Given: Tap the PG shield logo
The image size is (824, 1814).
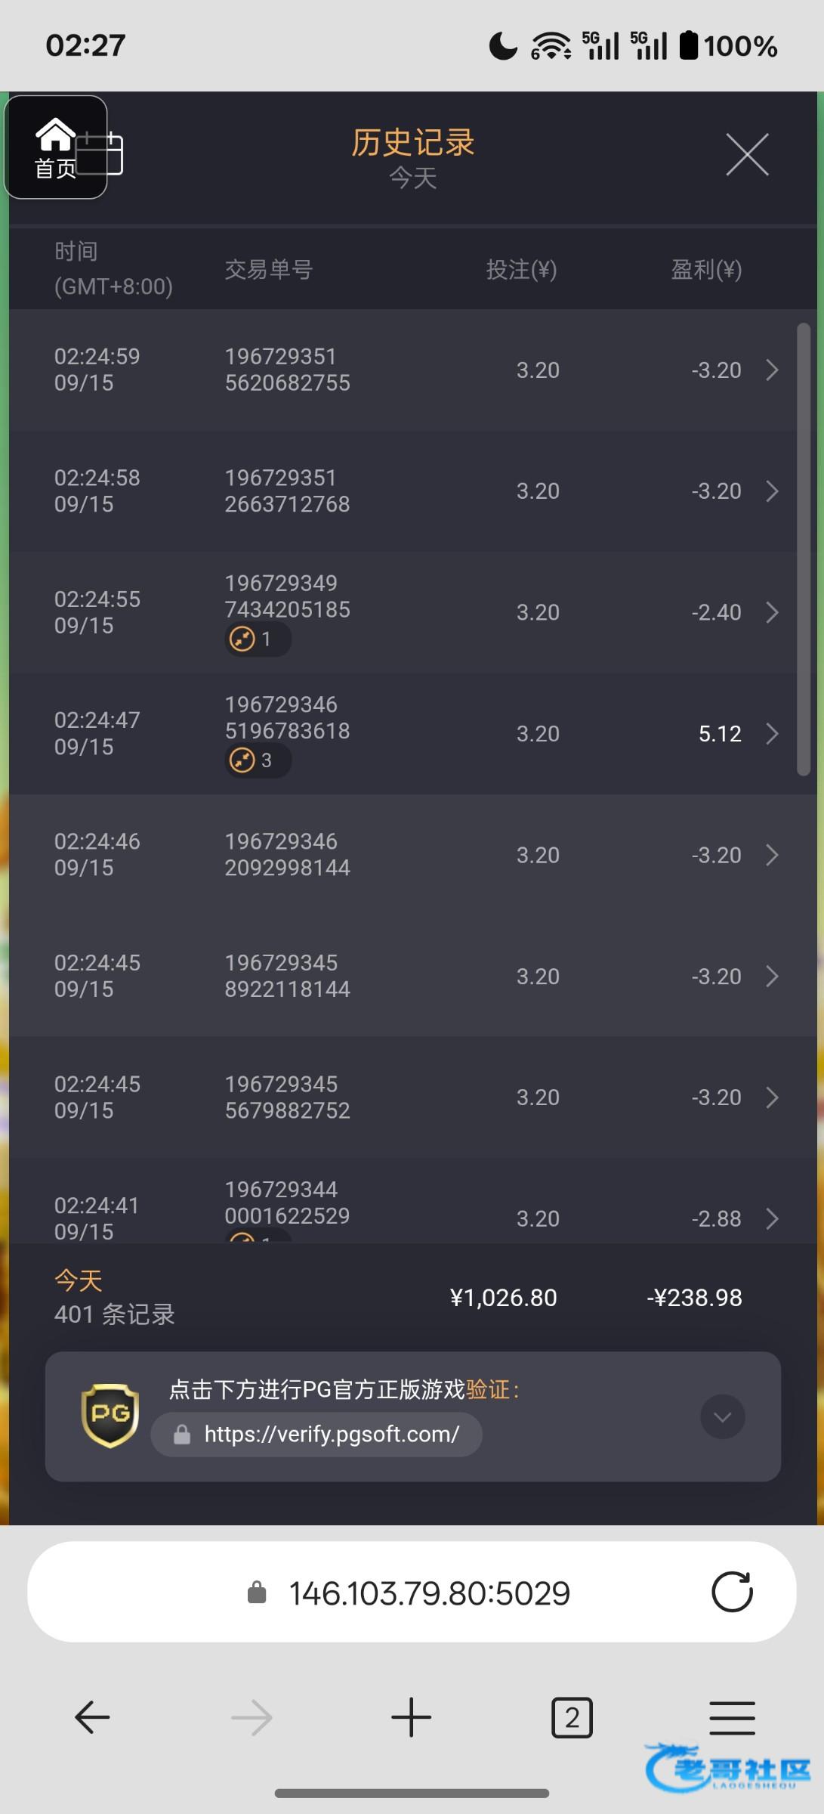Looking at the screenshot, I should (110, 1415).
